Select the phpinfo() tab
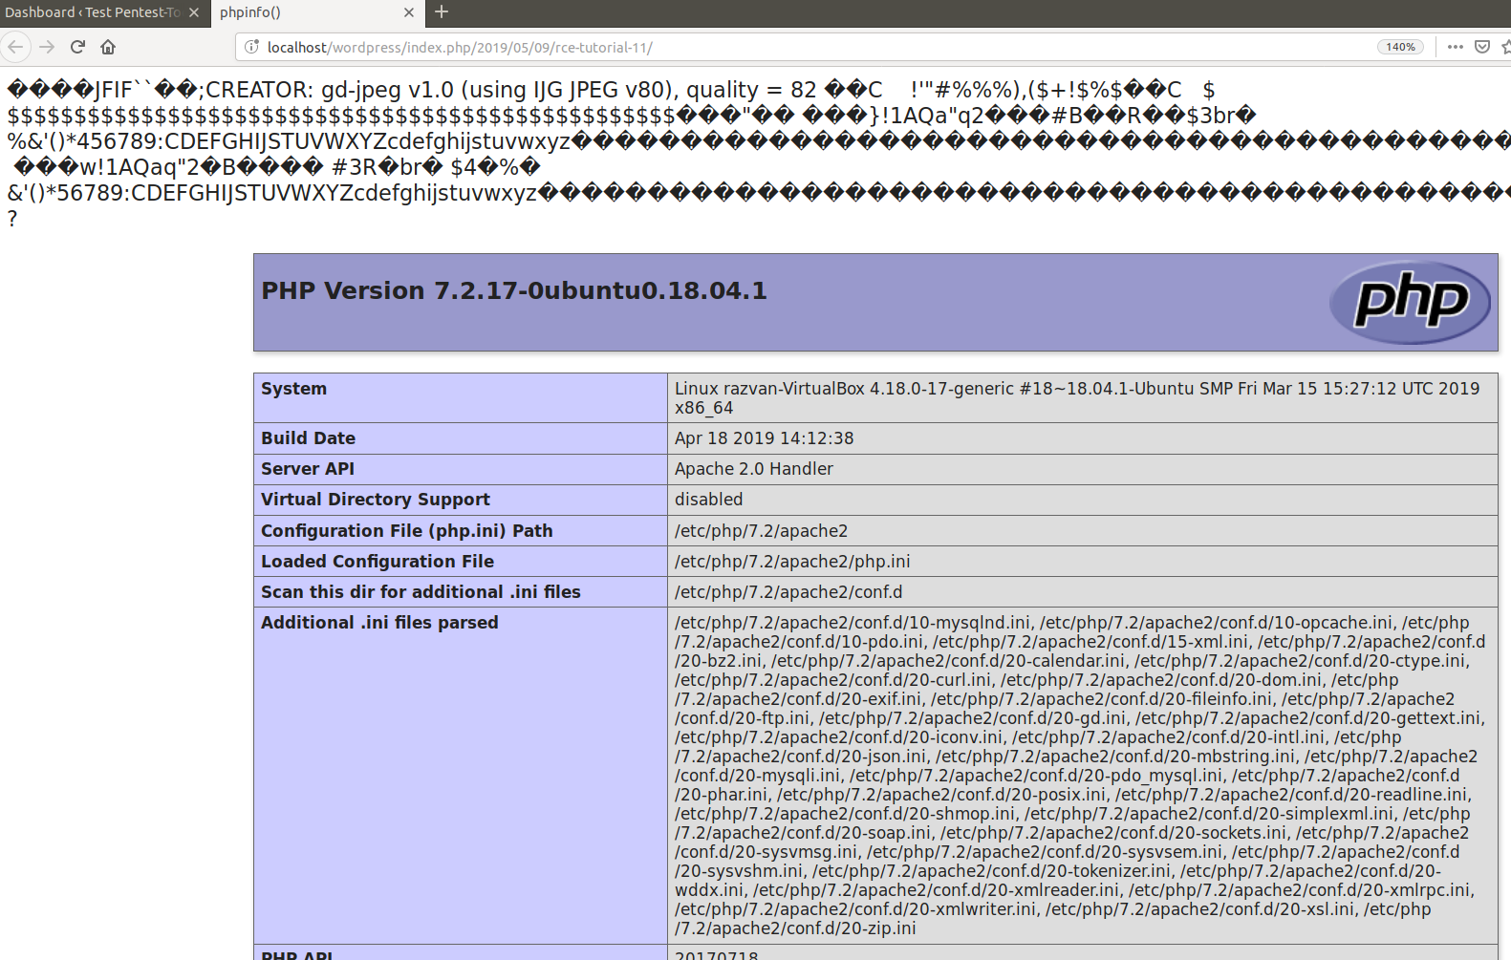Image resolution: width=1511 pixels, height=960 pixels. 301,12
